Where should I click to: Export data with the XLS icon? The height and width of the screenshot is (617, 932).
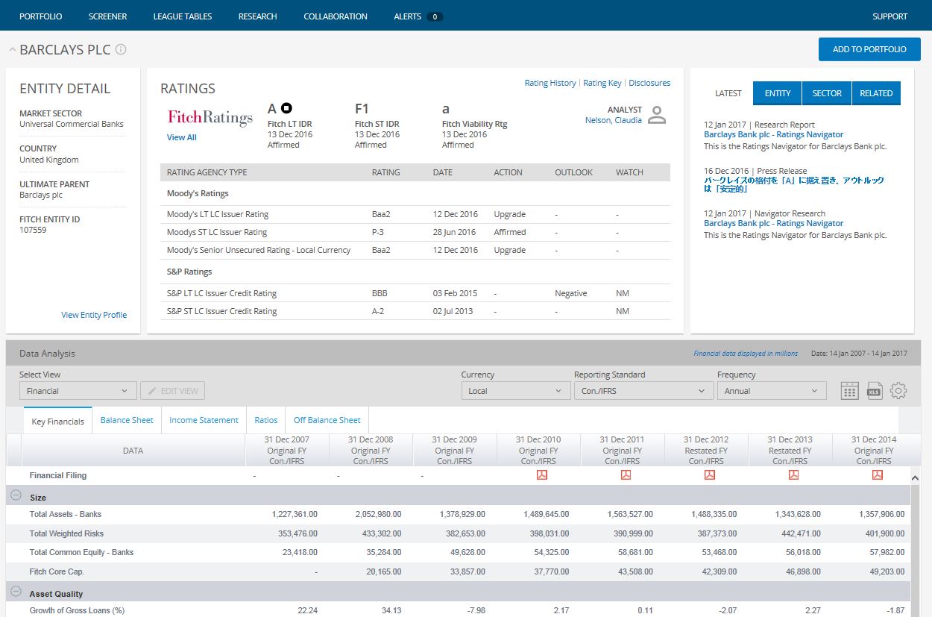[874, 391]
